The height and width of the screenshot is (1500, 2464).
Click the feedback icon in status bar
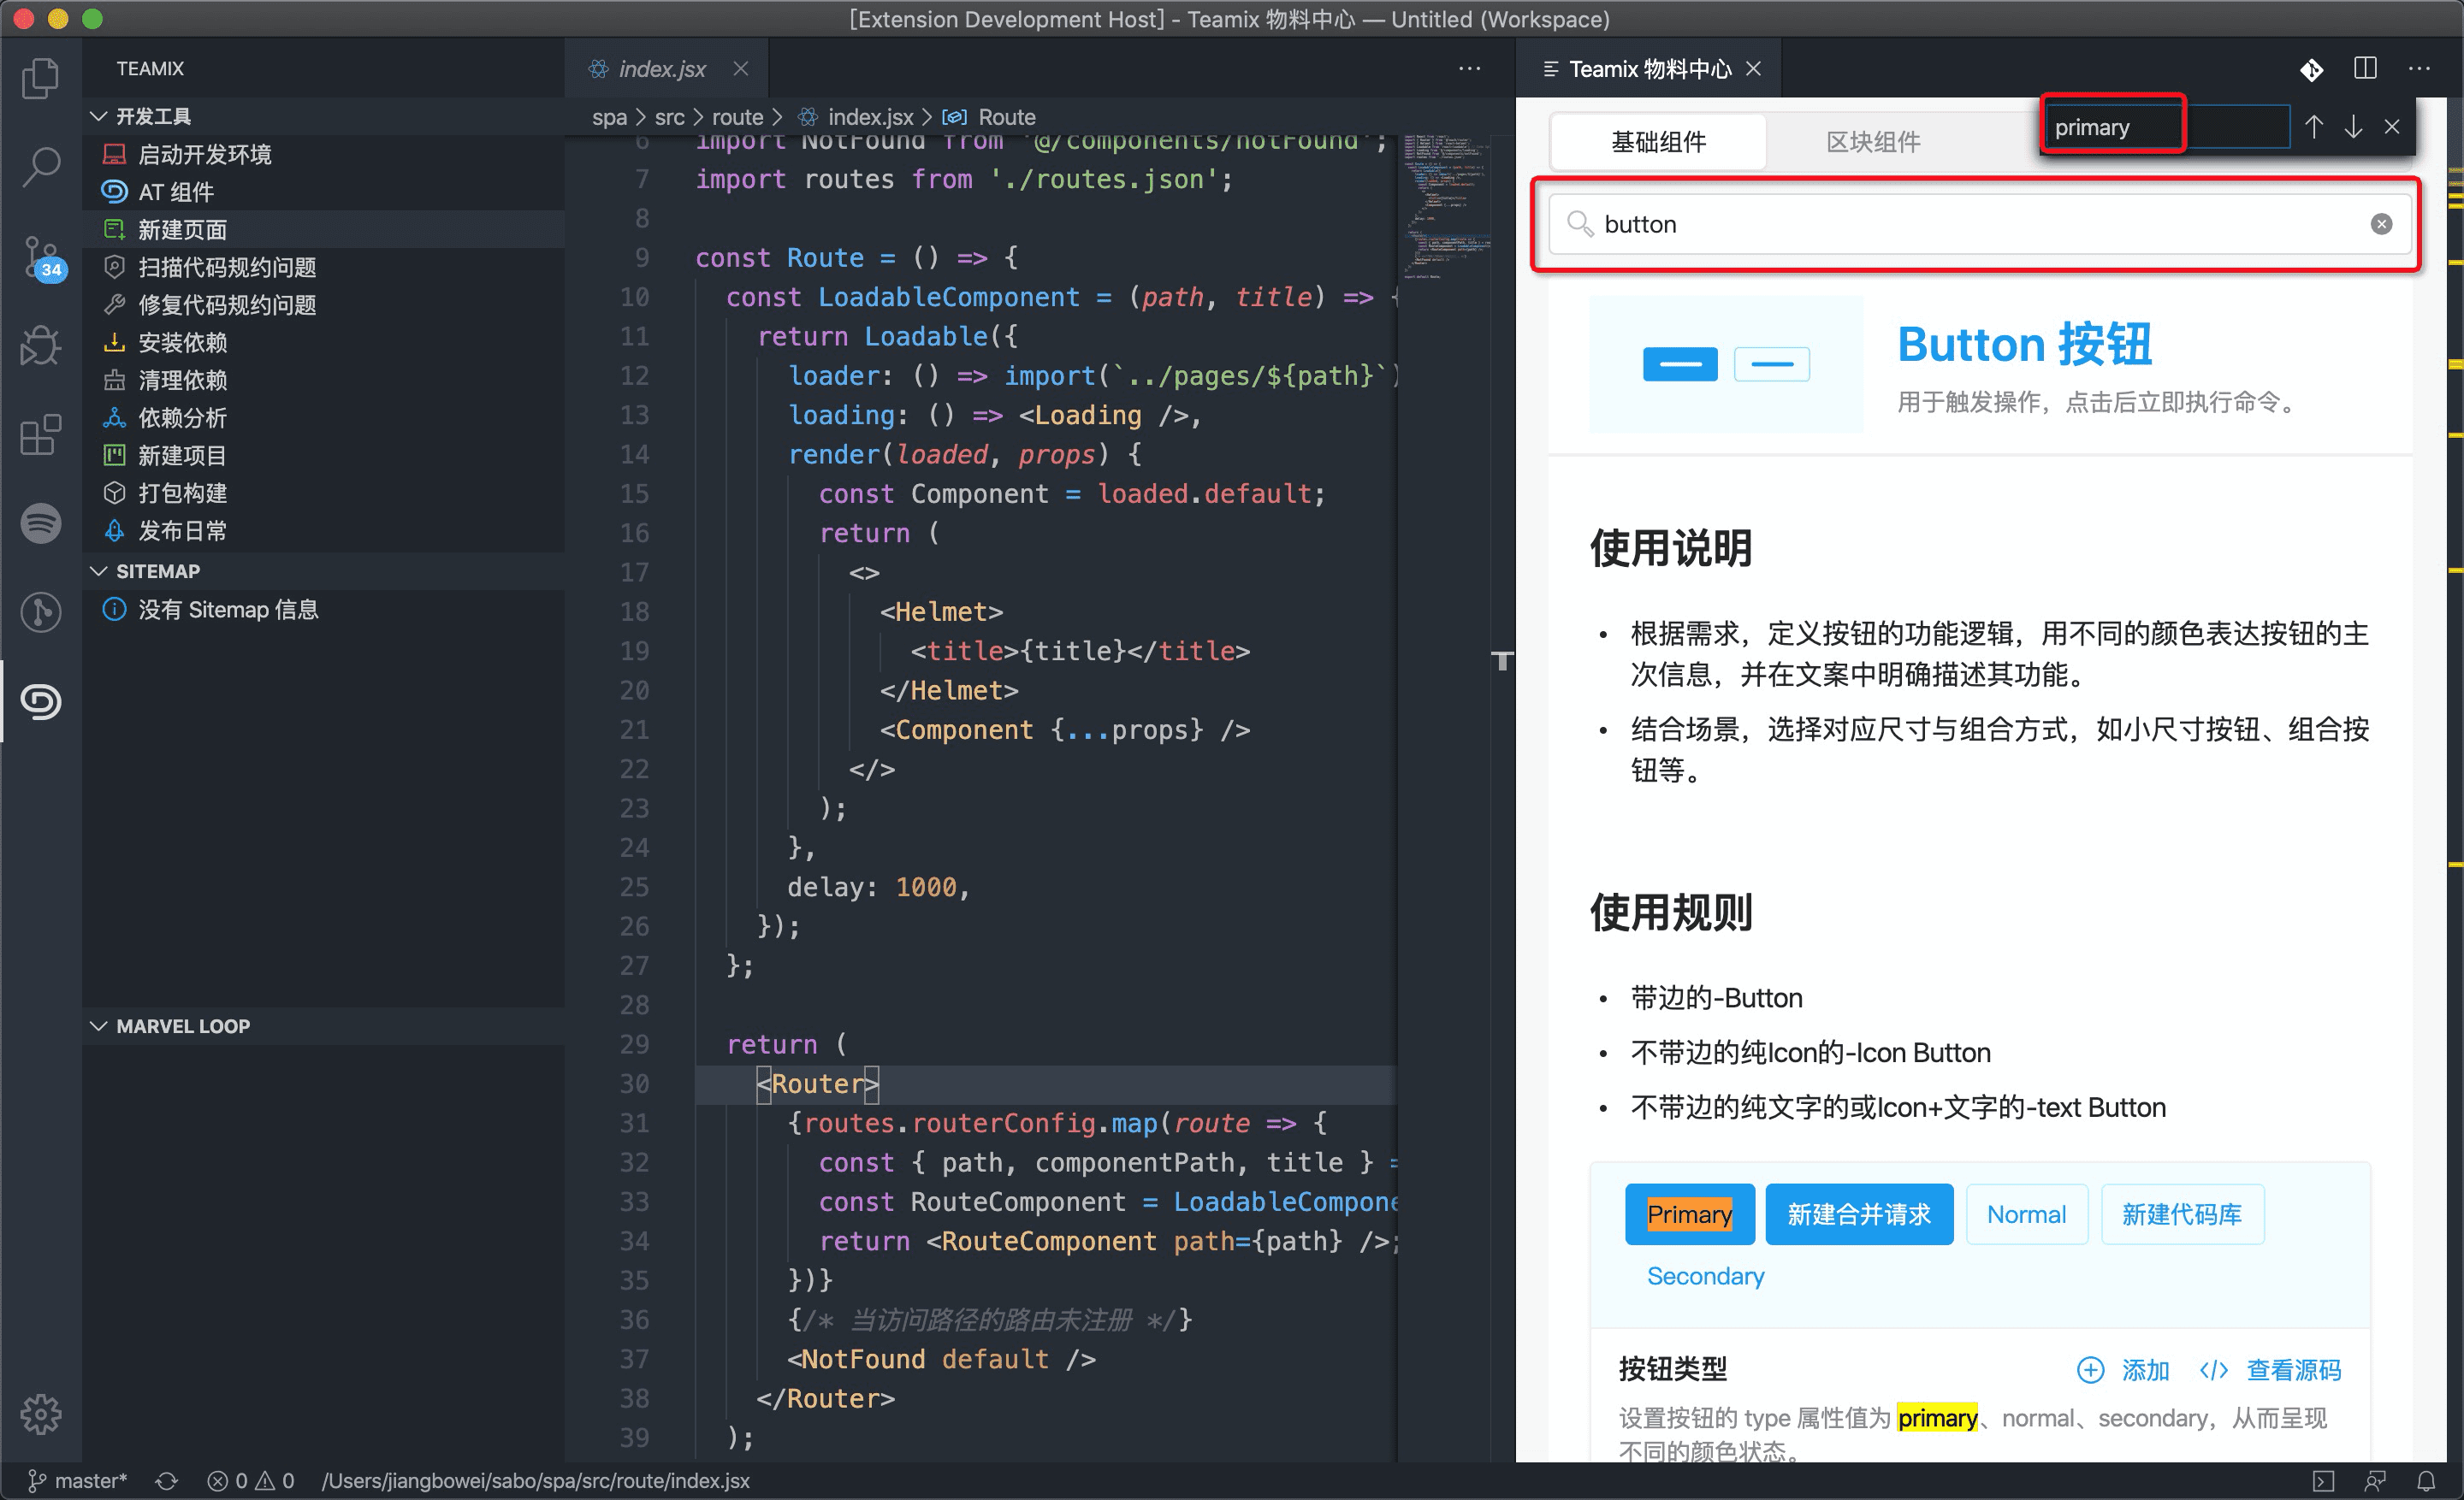coord(2375,1481)
